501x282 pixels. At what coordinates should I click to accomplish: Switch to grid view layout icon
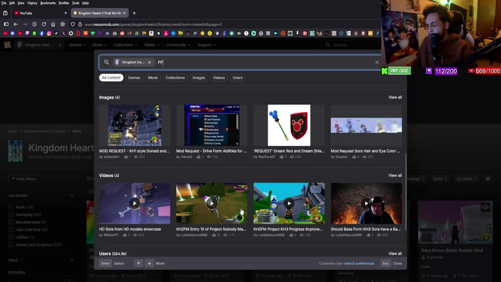[x=488, y=179]
